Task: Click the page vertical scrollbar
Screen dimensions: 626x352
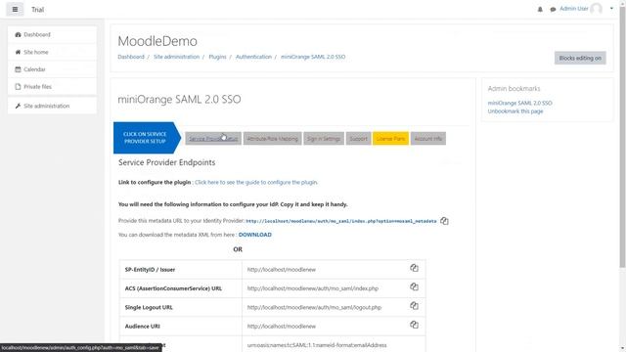Action: pos(622,136)
